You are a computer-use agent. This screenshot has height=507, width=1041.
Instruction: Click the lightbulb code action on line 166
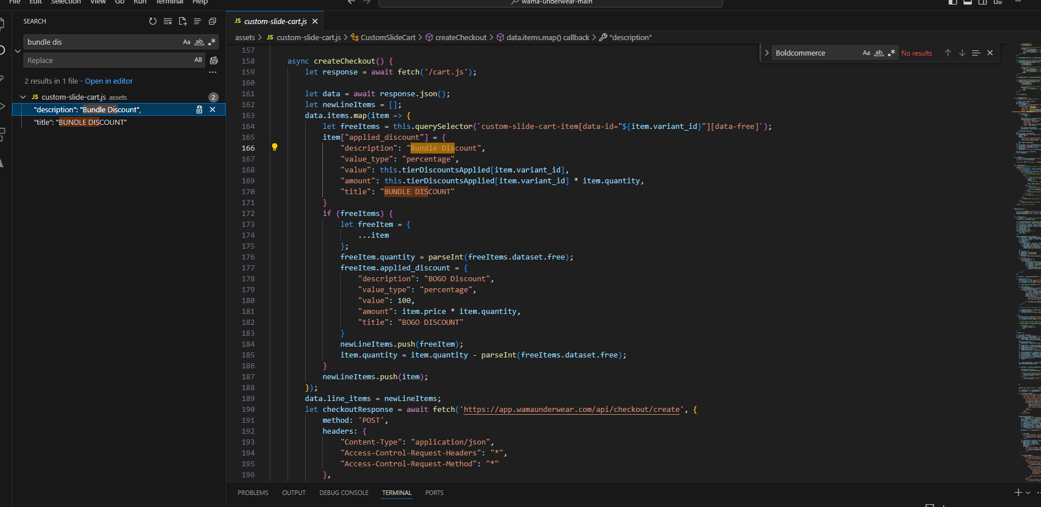274,147
